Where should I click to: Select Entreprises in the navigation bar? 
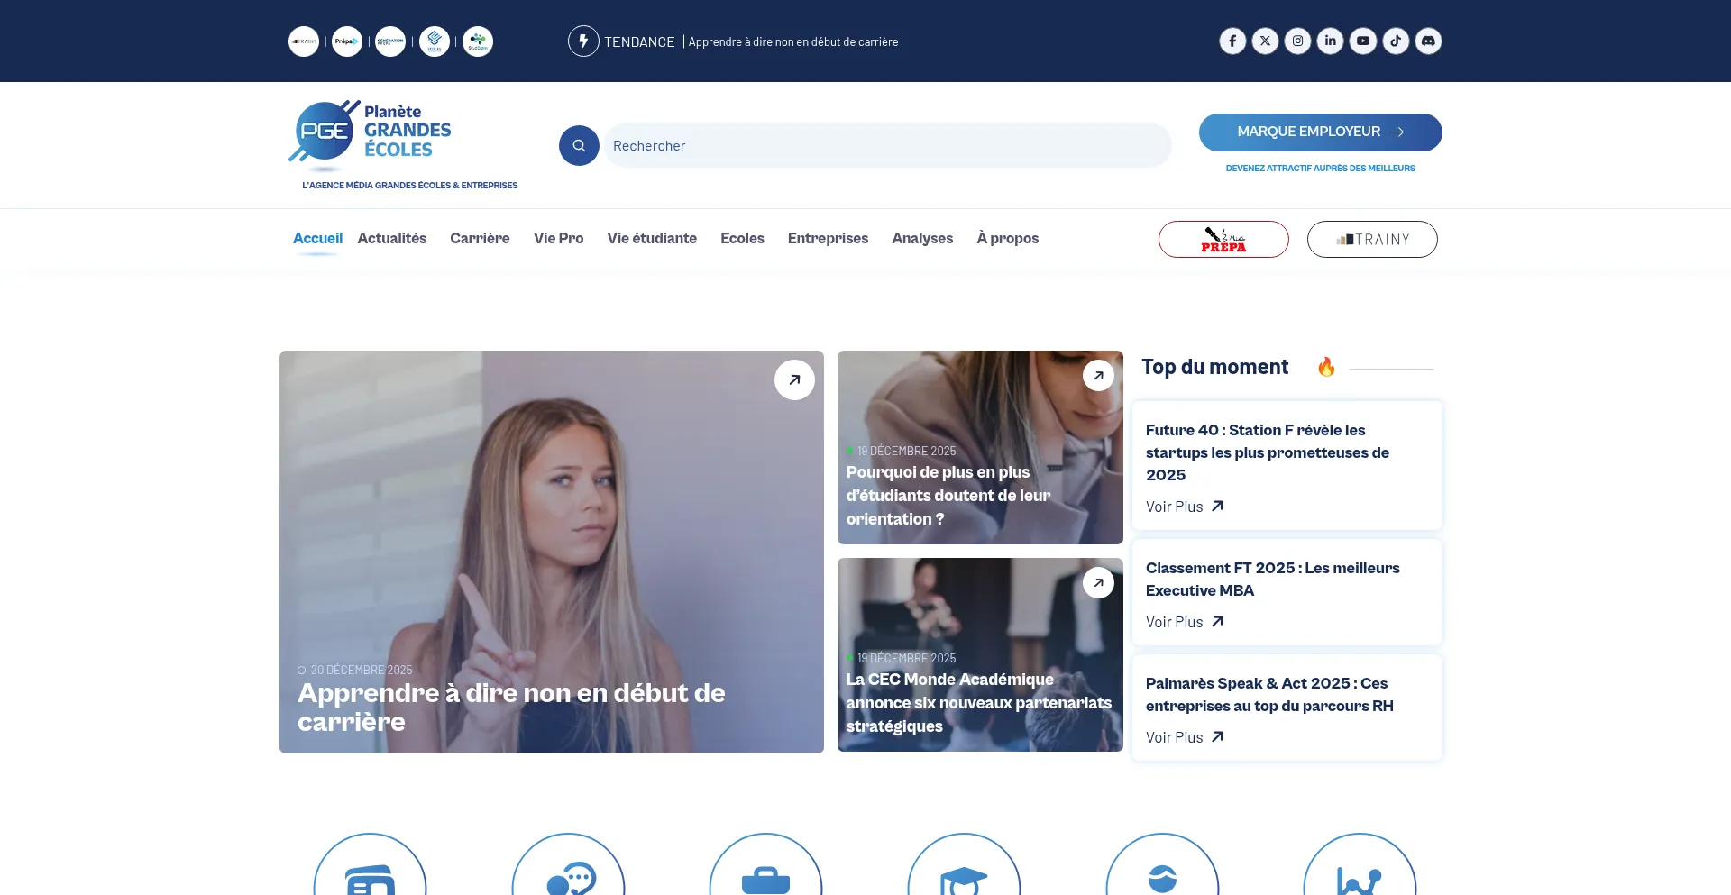pos(828,239)
